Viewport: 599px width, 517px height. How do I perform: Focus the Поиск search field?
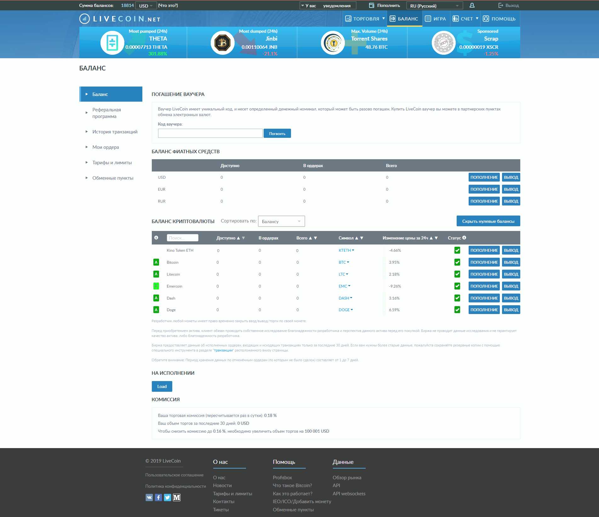(183, 238)
